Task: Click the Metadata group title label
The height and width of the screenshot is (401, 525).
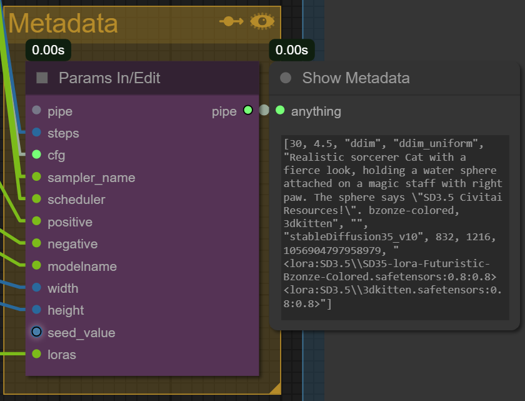Action: click(63, 23)
